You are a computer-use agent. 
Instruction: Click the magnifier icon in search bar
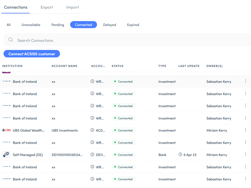[11, 40]
